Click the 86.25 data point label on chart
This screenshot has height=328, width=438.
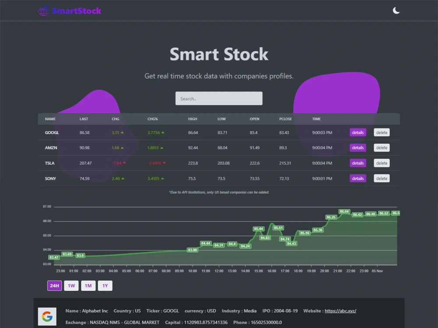coord(331,217)
